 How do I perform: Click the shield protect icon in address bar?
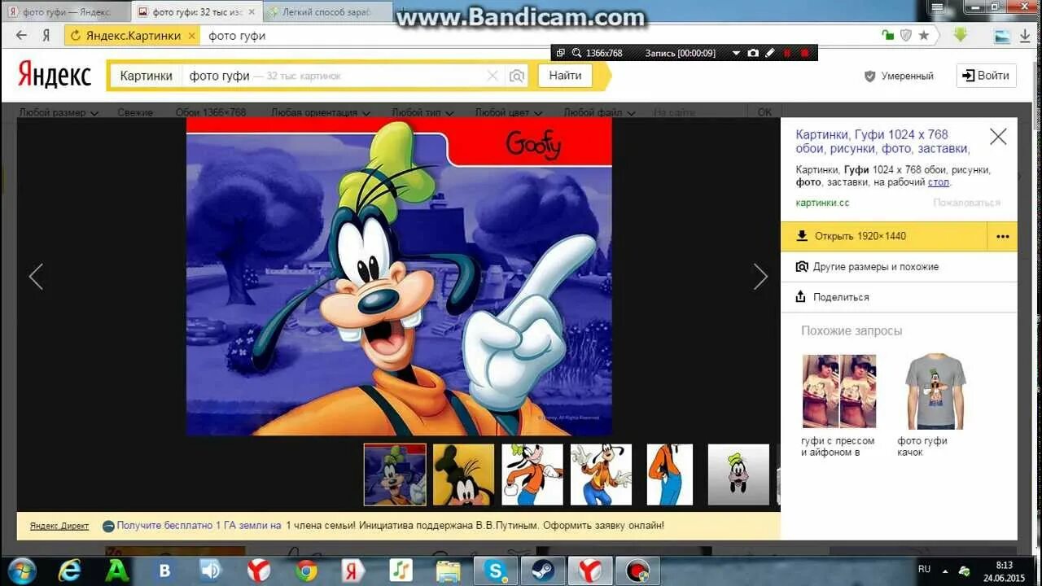coord(906,36)
